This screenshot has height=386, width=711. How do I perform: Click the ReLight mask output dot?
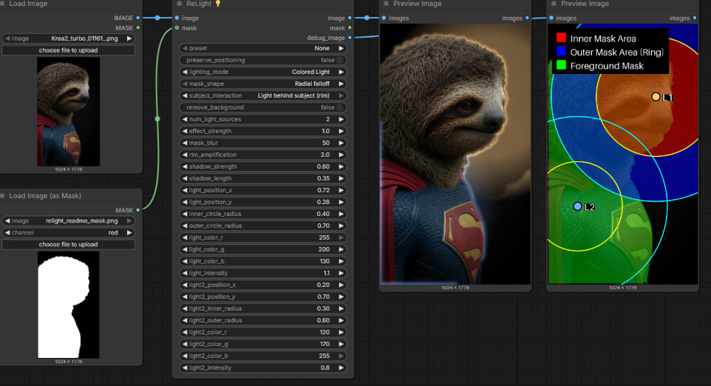pos(350,28)
